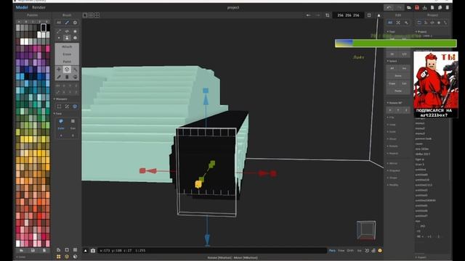Click the All button under Select

(392, 68)
